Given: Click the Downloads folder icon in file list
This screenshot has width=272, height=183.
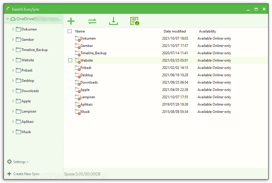Looking at the screenshot, I should [77, 83].
